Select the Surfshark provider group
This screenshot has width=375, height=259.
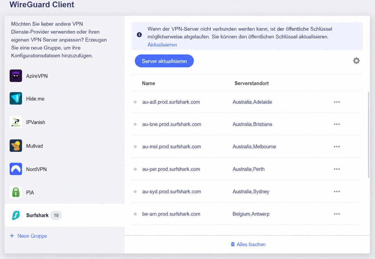click(64, 215)
